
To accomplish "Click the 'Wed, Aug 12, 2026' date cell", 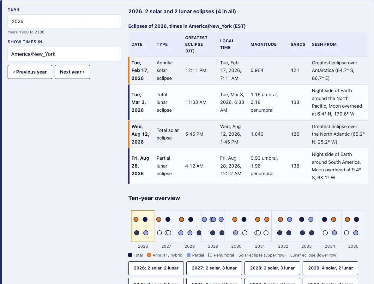I will pyautogui.click(x=141, y=134).
